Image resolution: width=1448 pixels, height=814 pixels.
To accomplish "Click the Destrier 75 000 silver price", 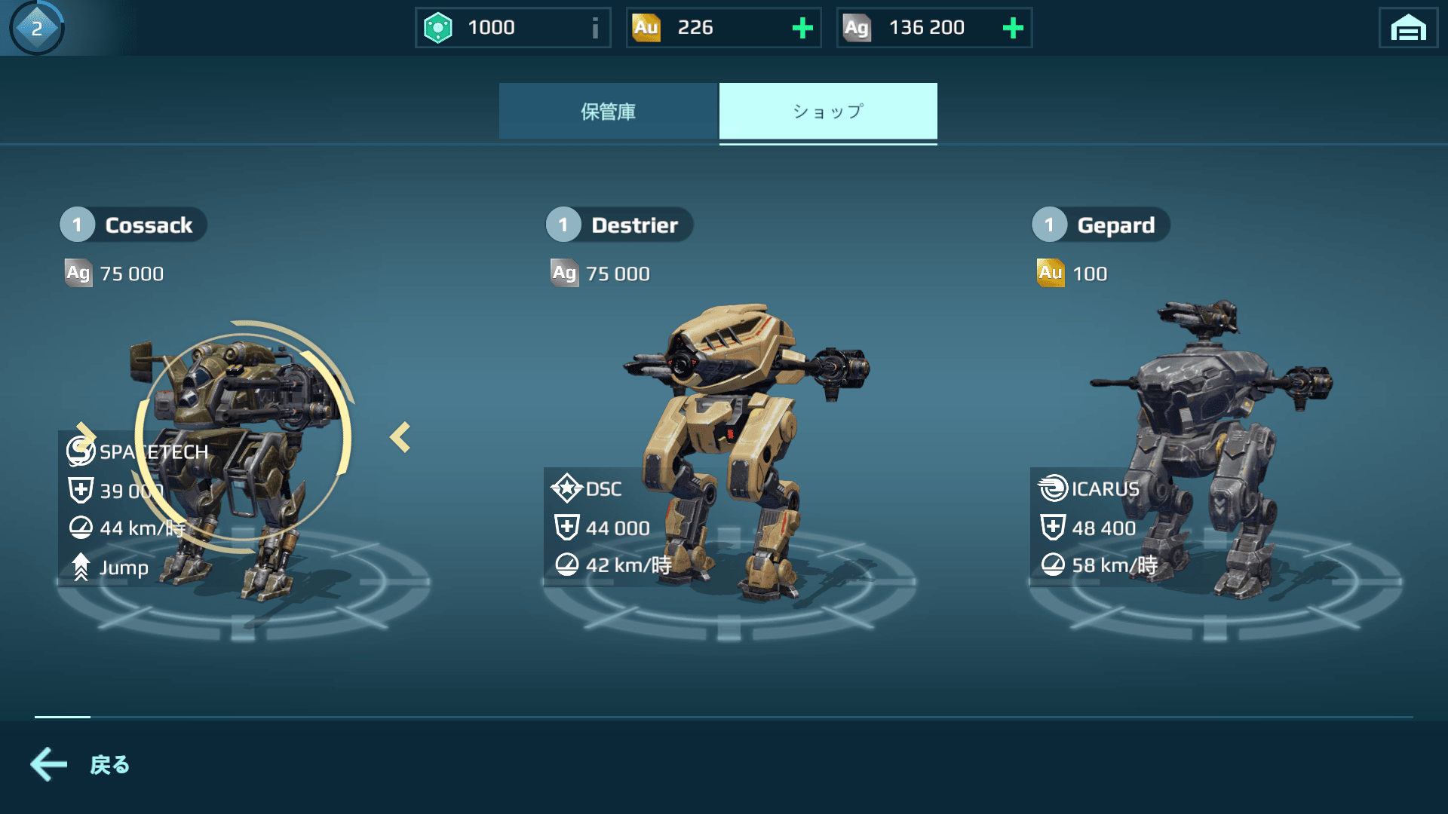I will (x=600, y=273).
